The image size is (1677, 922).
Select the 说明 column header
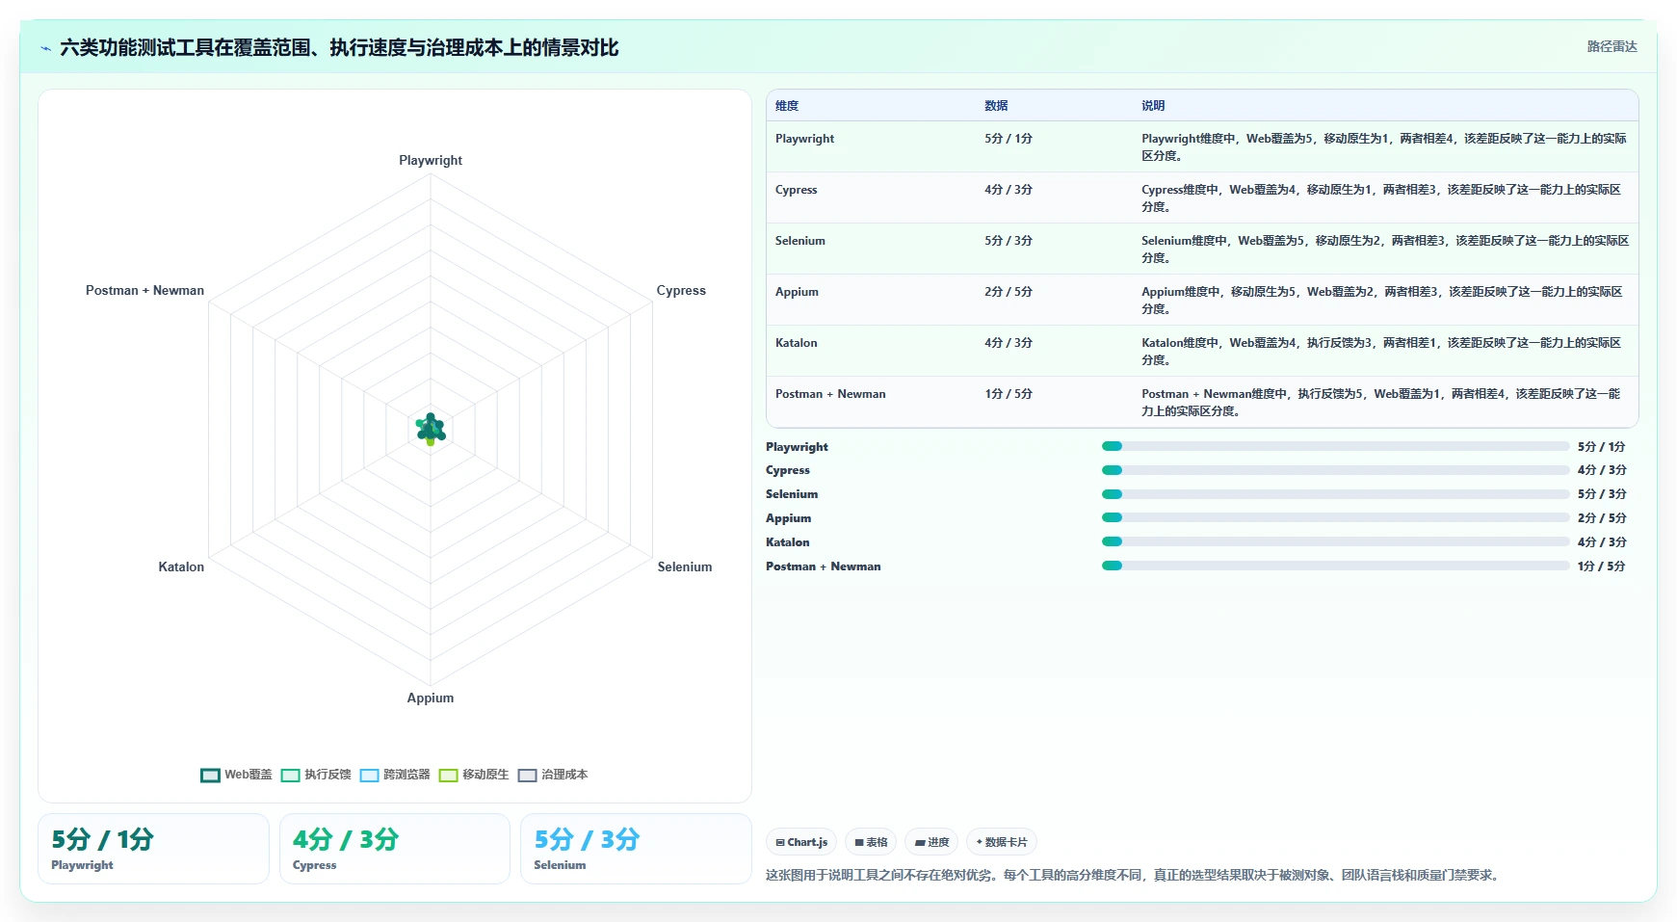[1153, 106]
